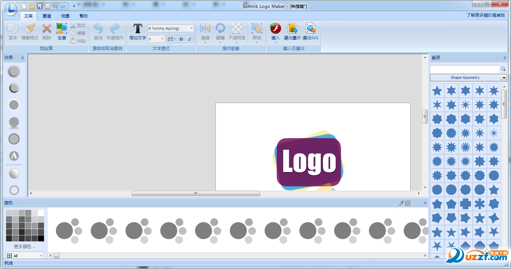Open a file via the folder icon
The height and width of the screenshot is (269, 511).
[32, 6]
